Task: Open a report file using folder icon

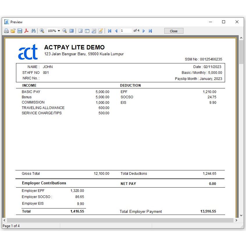Action: pos(13,31)
